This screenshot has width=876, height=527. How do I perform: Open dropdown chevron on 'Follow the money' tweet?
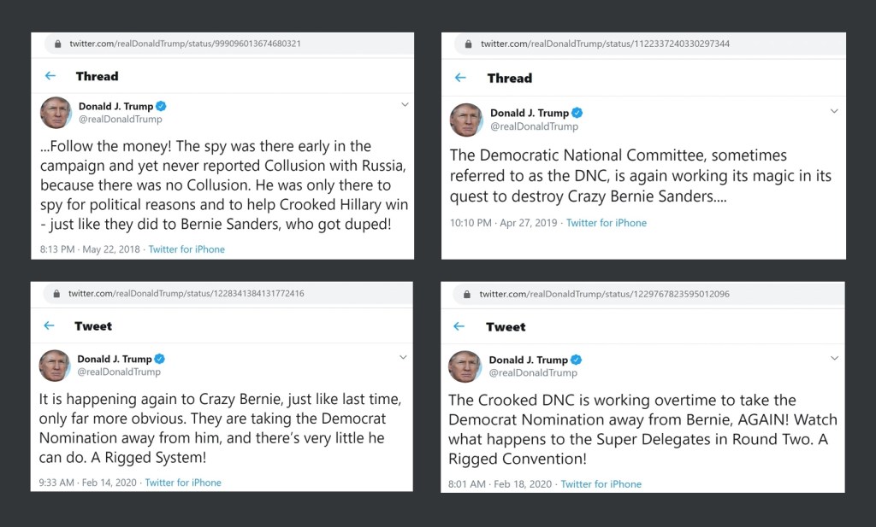405,104
